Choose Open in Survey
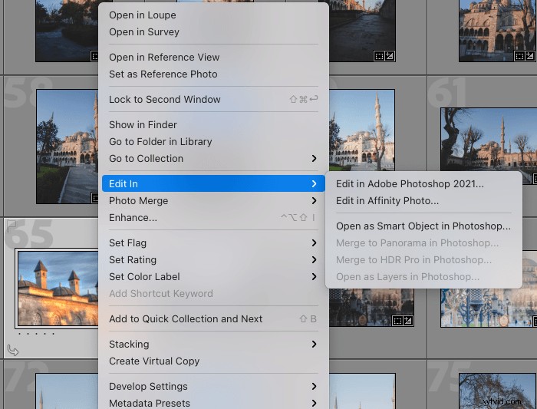This screenshot has width=537, height=409. 213,32
